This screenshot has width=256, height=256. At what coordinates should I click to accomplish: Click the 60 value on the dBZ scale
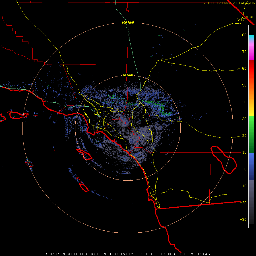244,68
